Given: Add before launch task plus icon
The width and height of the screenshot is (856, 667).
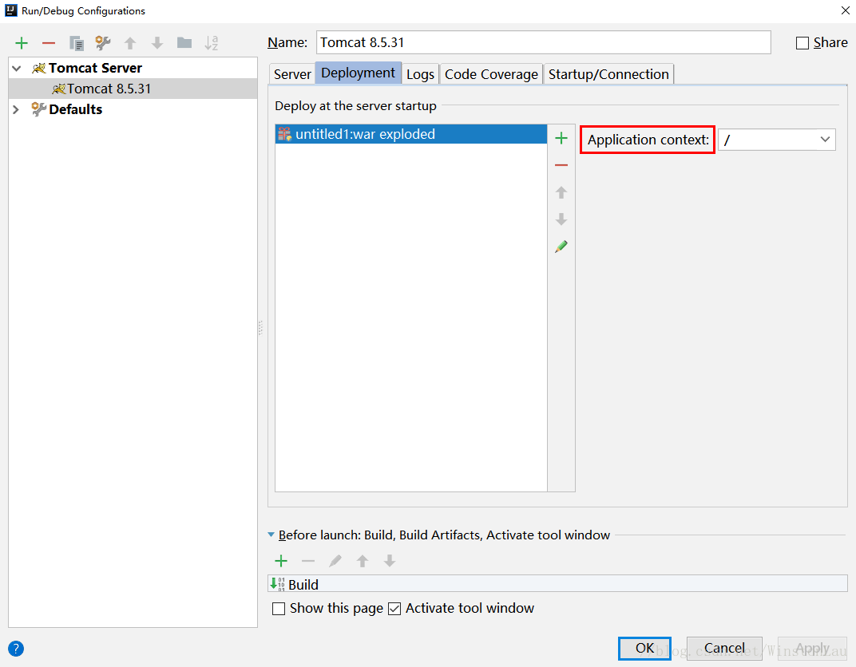Looking at the screenshot, I should [281, 561].
